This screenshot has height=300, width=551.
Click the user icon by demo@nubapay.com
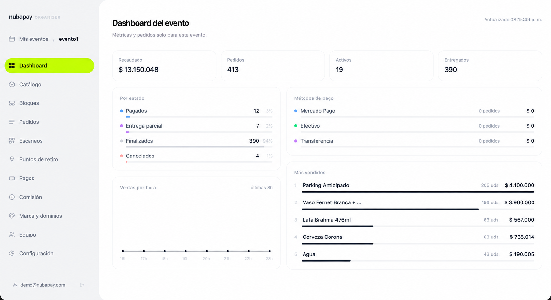coord(15,285)
